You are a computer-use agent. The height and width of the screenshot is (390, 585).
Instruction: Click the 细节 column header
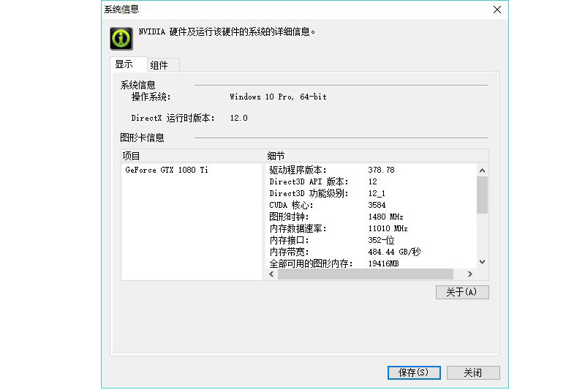[377, 156]
